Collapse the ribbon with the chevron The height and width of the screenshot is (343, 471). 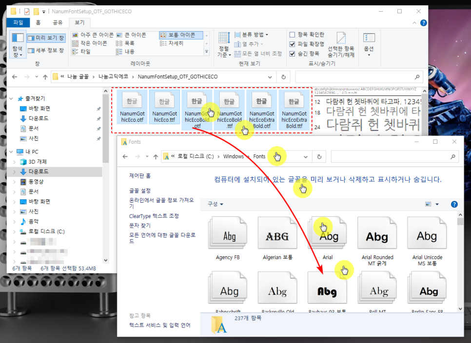(x=414, y=23)
